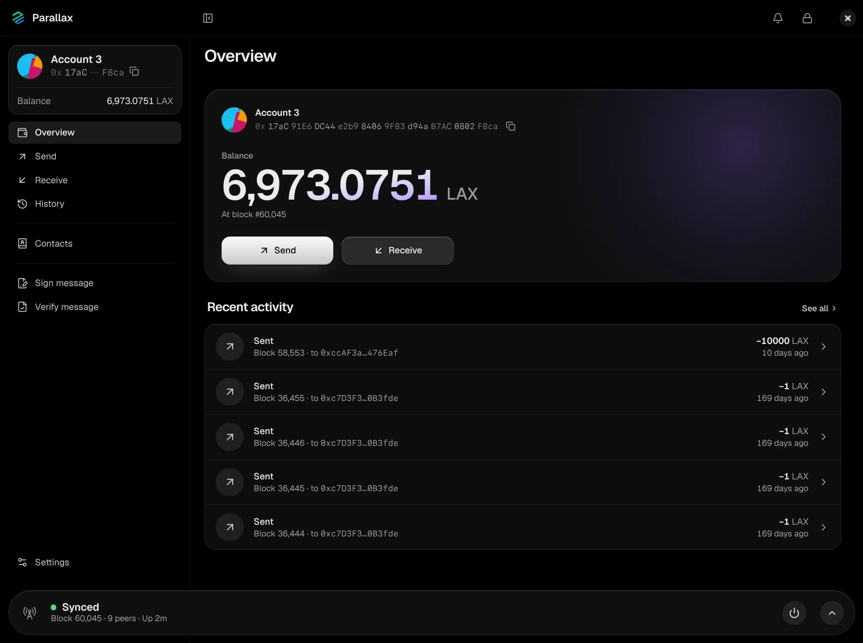Click the dark Receive button
This screenshot has width=863, height=643.
click(x=398, y=250)
